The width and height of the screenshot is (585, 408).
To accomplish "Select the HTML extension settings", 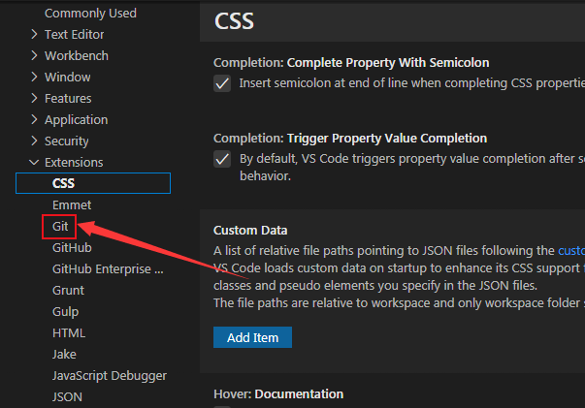I will (x=69, y=333).
